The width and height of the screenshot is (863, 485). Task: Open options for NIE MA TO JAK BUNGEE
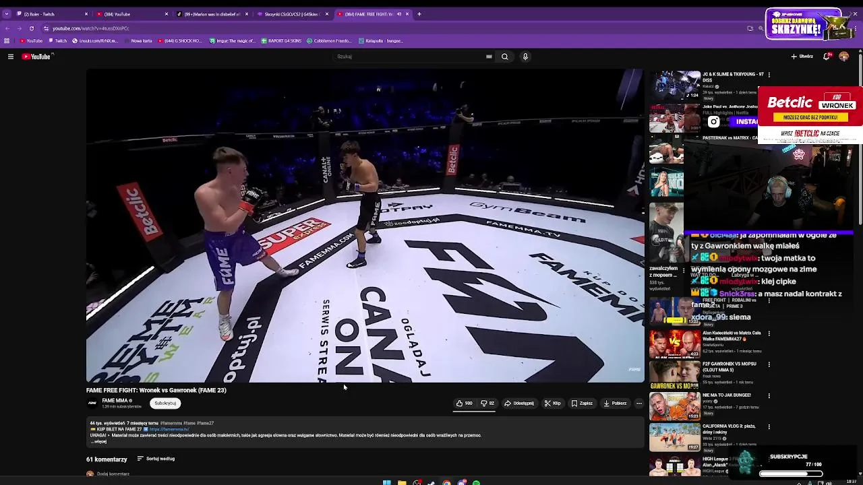(x=769, y=395)
